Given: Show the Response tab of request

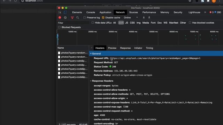Looking at the screenshot, I should pyautogui.click(x=125, y=48).
